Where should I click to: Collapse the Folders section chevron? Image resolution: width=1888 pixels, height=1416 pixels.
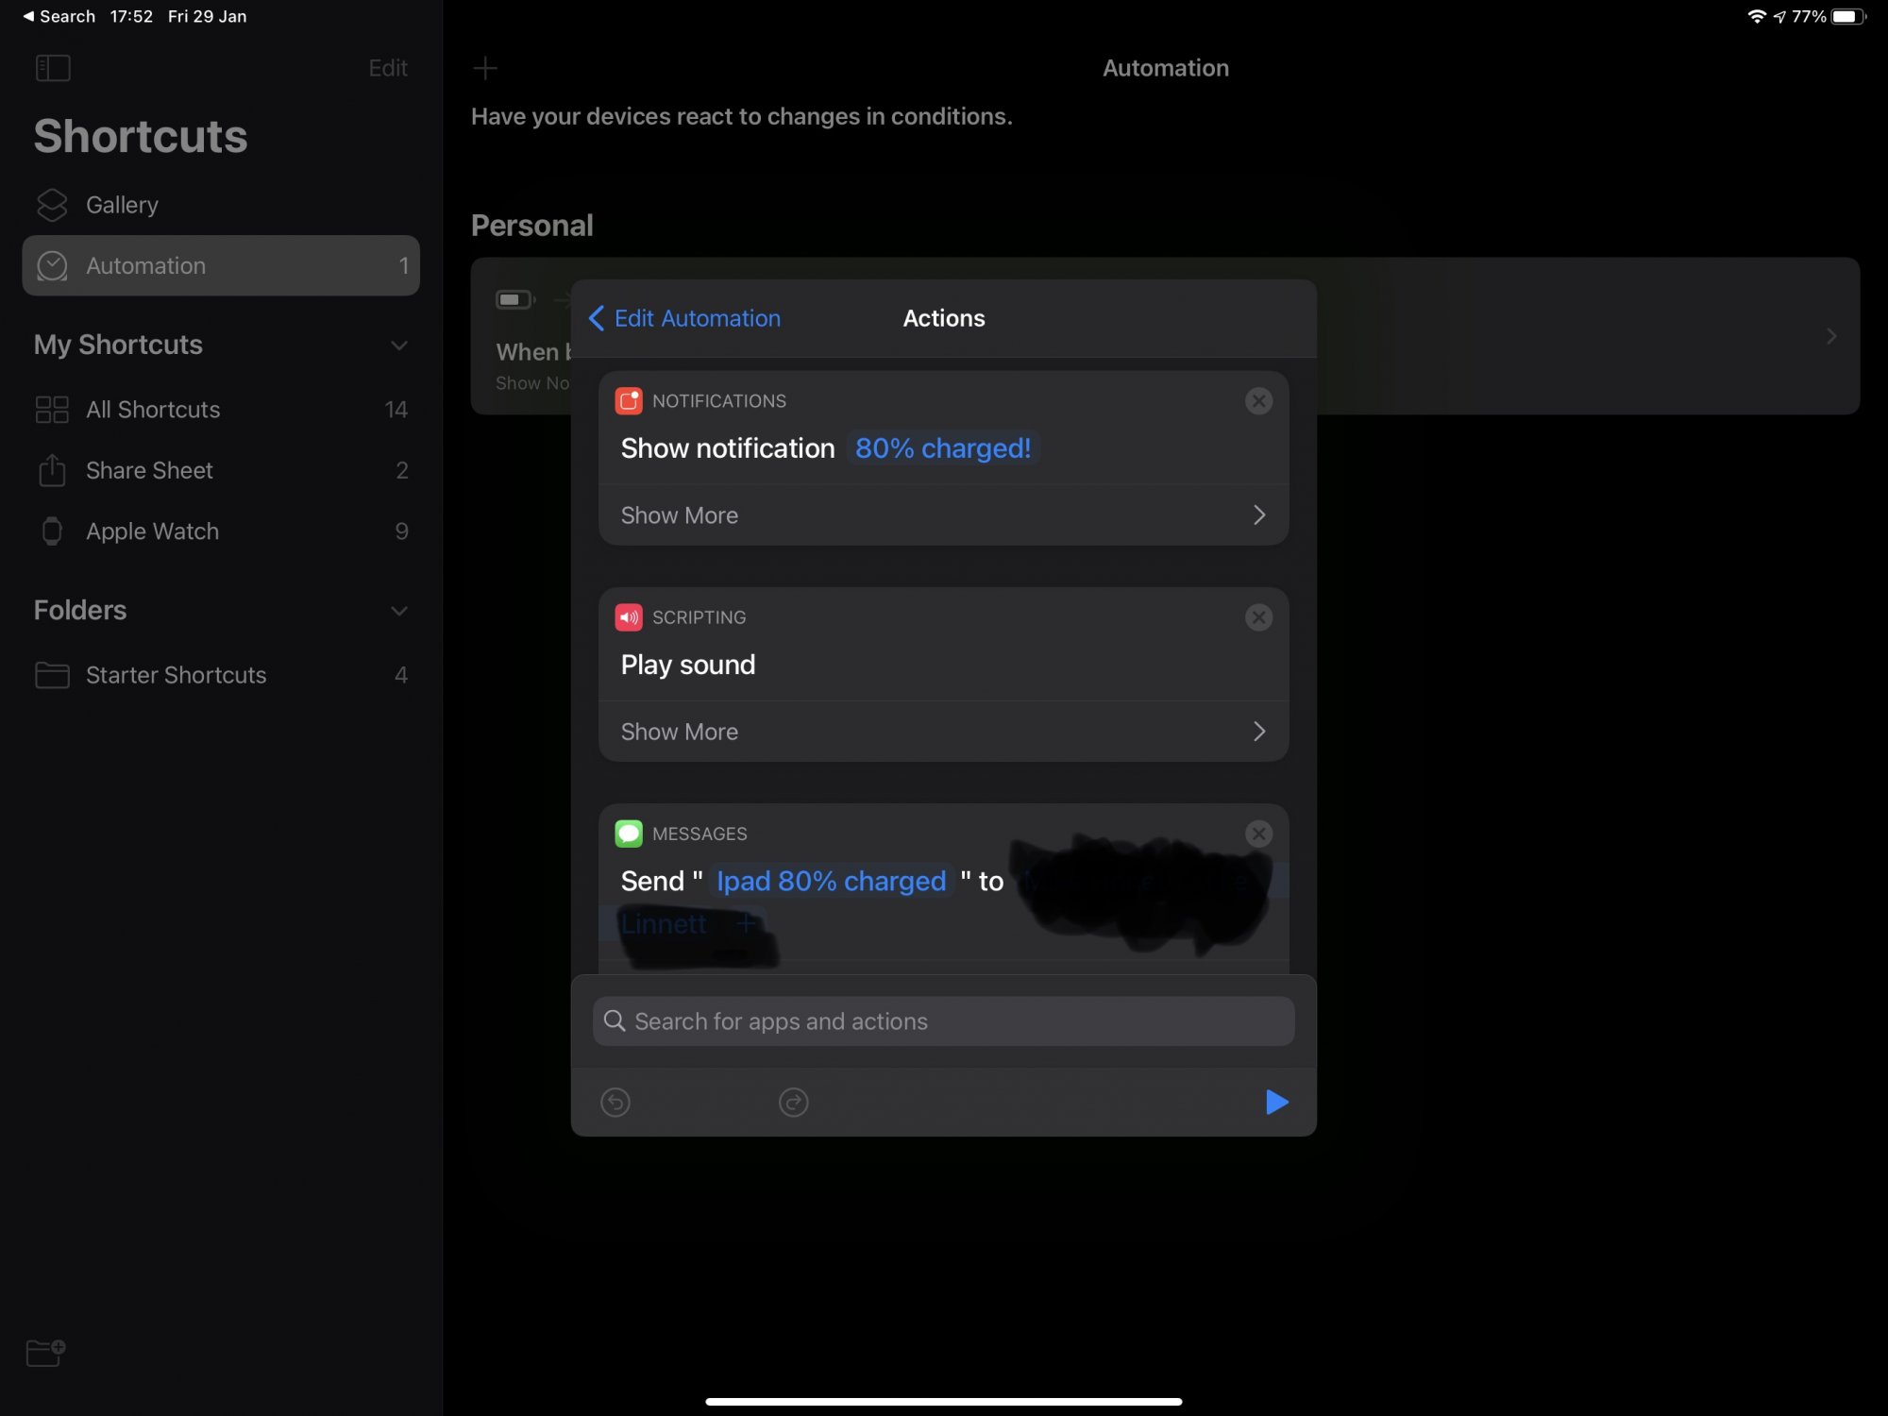point(399,611)
